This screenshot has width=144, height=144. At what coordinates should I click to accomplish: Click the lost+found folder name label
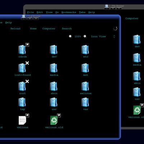(23, 75)
